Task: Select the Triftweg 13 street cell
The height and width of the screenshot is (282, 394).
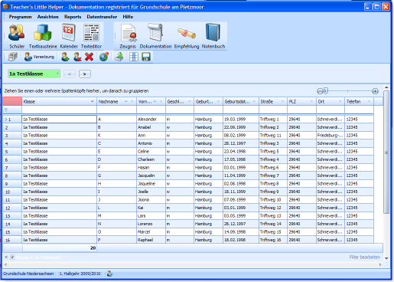Action: click(x=273, y=216)
